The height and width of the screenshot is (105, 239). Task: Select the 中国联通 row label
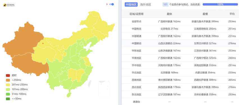tap(137, 36)
